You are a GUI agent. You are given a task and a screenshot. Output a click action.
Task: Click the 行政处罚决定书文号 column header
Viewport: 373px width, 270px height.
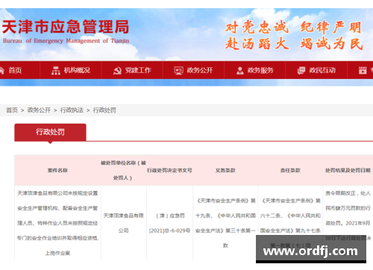click(x=169, y=170)
